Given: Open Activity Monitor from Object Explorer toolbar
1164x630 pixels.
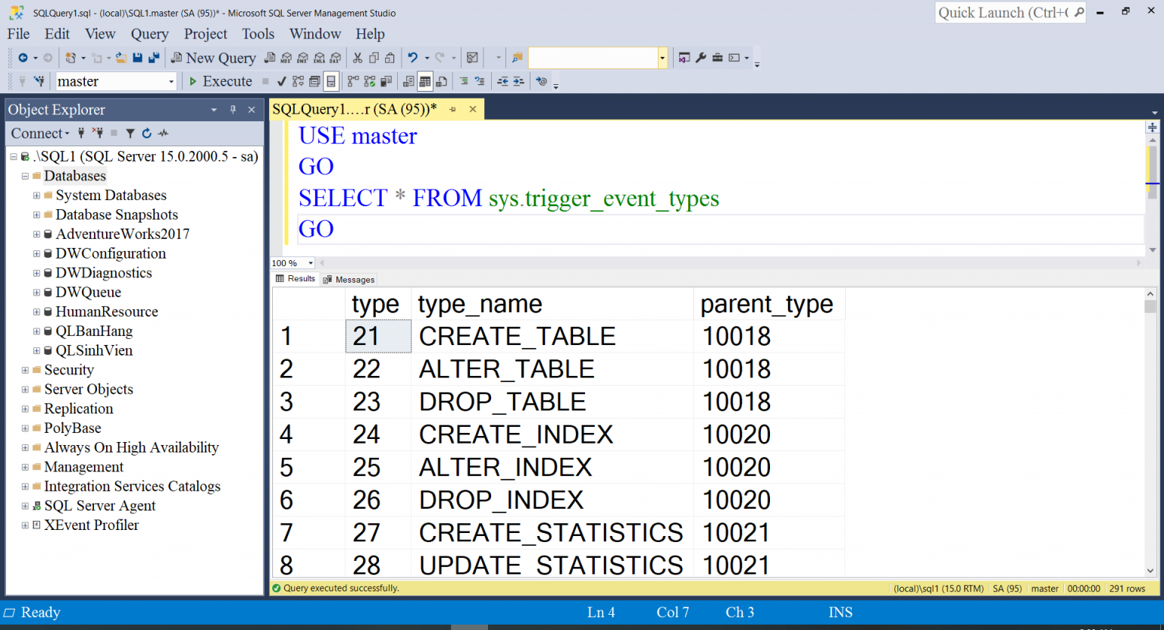Looking at the screenshot, I should 163,133.
